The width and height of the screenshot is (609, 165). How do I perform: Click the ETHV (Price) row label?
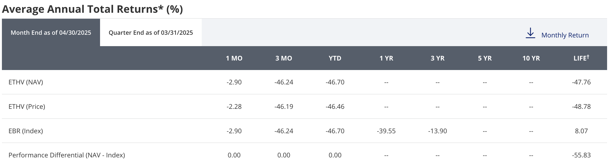[x=27, y=107]
